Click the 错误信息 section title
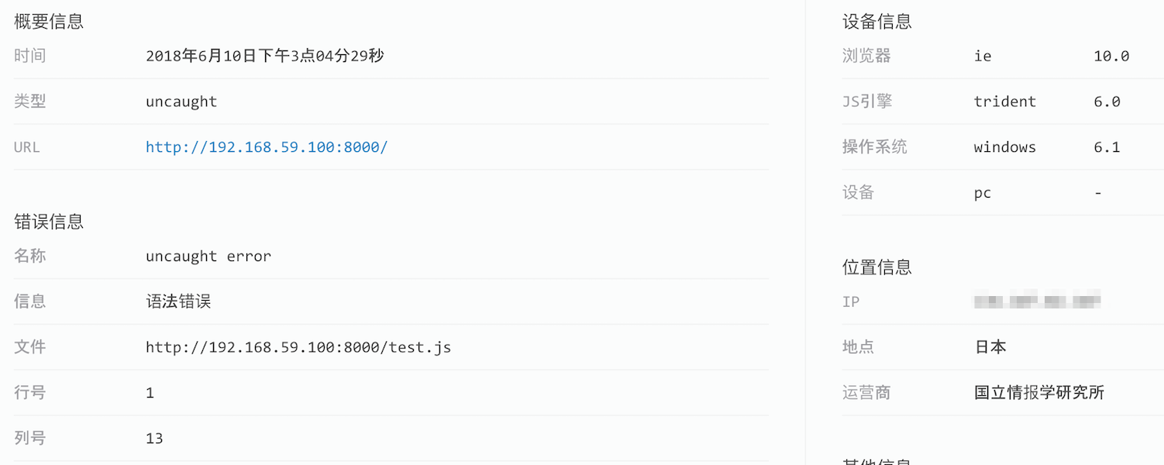 coord(50,221)
